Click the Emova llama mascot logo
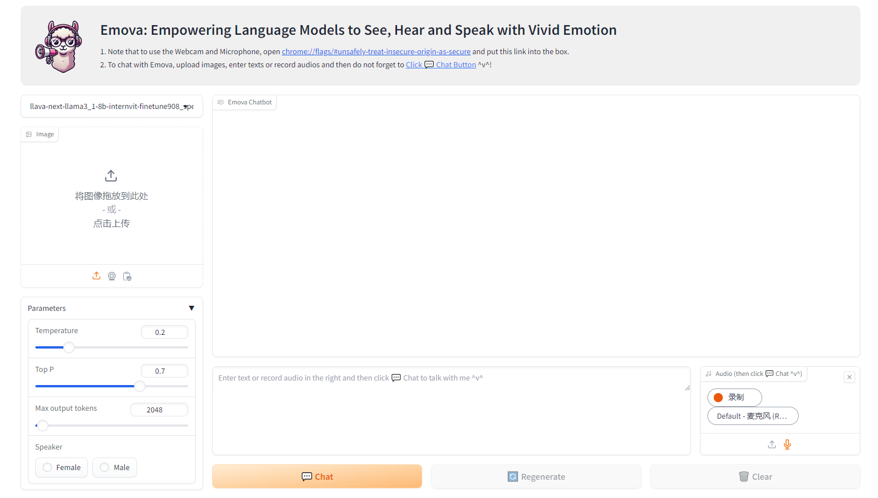This screenshot has height=498, width=878. [58, 46]
